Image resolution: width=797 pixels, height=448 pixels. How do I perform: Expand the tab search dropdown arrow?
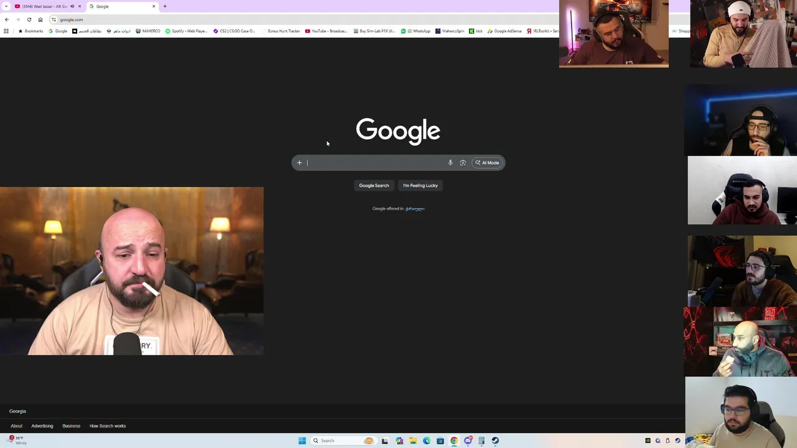tap(6, 6)
